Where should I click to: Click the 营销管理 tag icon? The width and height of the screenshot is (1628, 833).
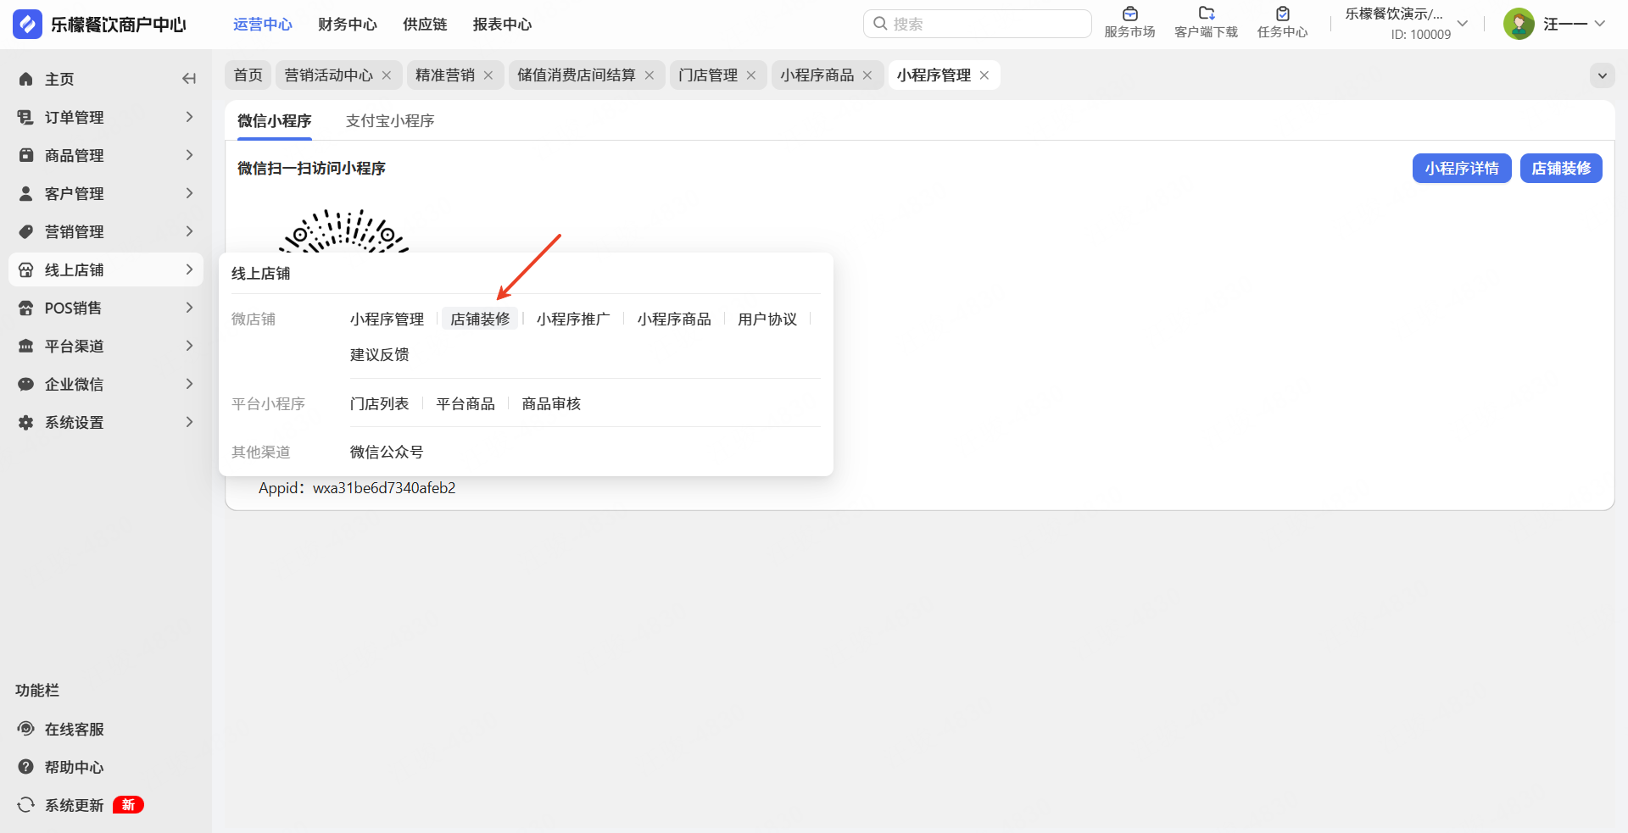(x=26, y=231)
